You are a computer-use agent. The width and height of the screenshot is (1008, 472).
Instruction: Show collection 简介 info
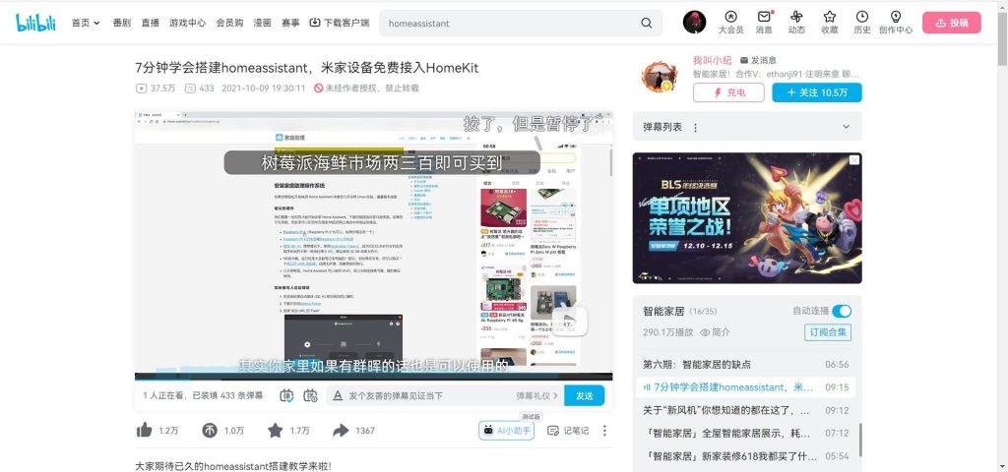(715, 332)
